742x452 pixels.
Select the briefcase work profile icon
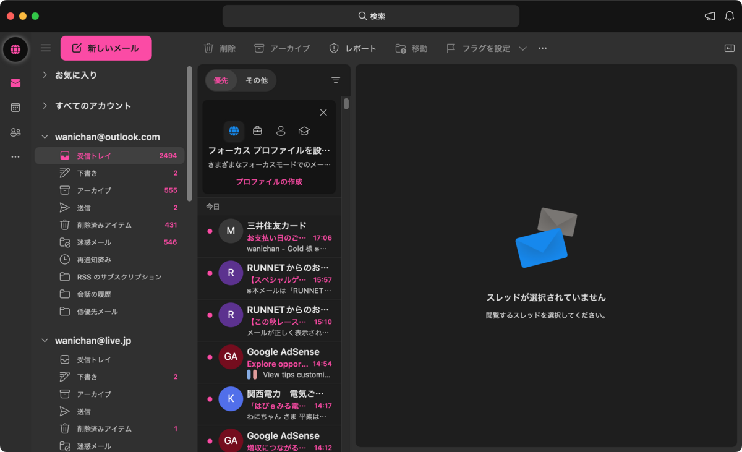click(x=257, y=131)
